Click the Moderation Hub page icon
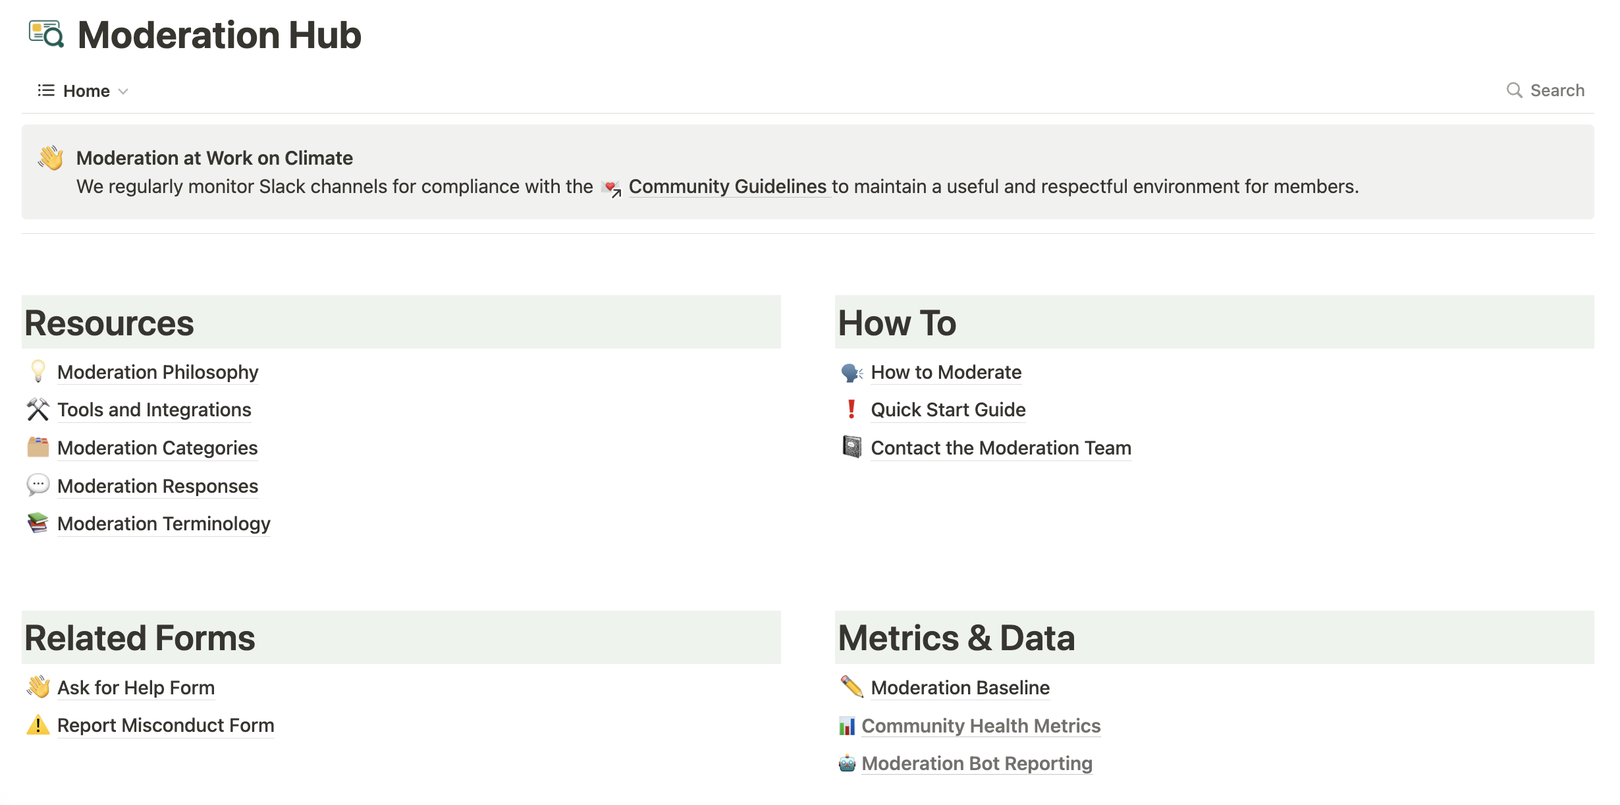Image resolution: width=1620 pixels, height=805 pixels. click(46, 34)
